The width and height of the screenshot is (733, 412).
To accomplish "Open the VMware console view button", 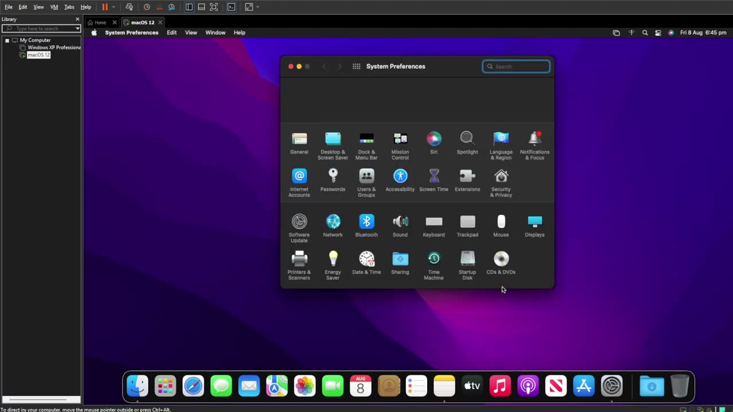I will [231, 7].
